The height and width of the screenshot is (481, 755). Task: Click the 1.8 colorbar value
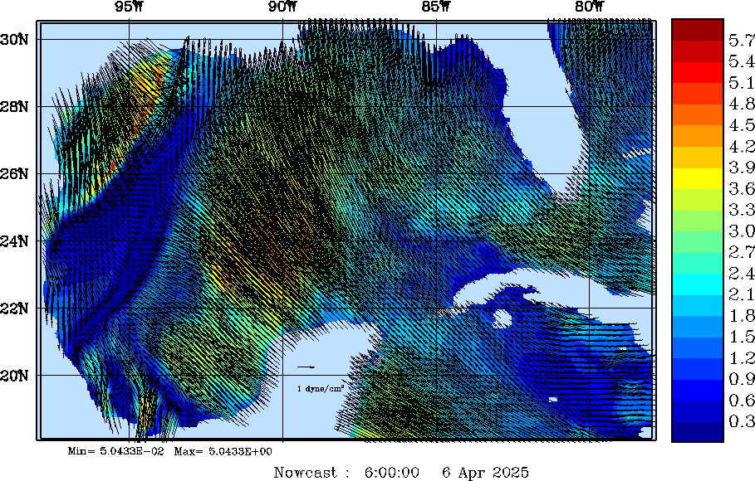click(742, 315)
